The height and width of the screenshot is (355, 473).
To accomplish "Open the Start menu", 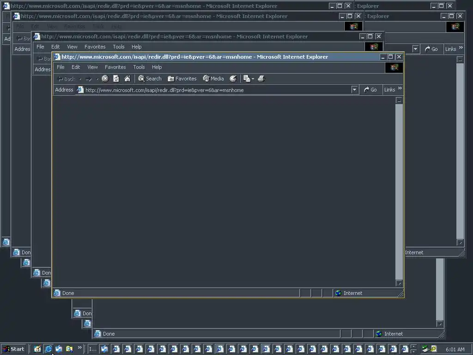I will tap(13, 349).
